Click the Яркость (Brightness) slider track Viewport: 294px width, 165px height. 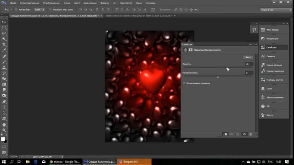click(x=218, y=67)
